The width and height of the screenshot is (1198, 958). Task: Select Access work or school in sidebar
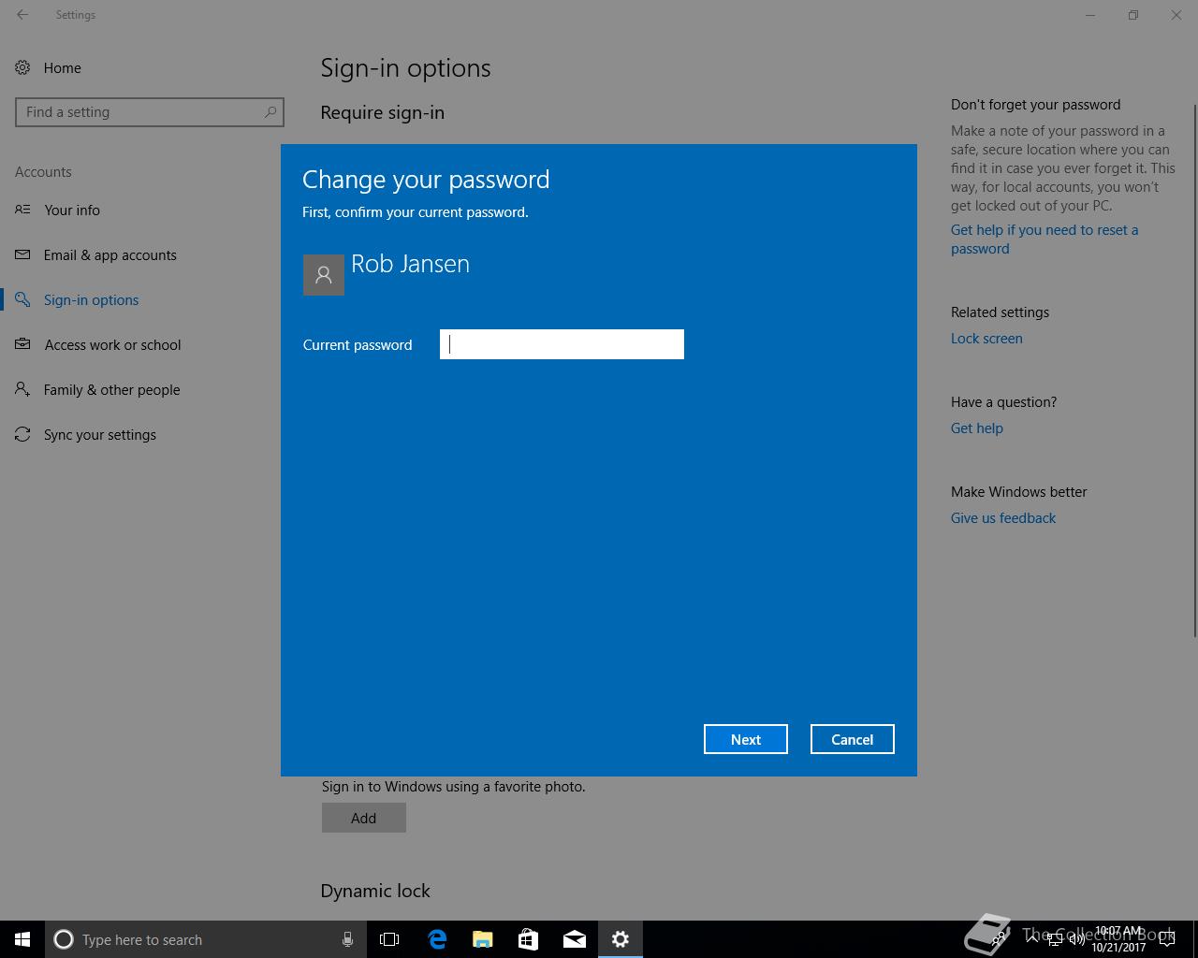[x=140, y=344]
